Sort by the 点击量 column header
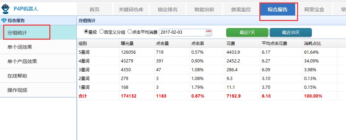 pyautogui.click(x=172, y=43)
